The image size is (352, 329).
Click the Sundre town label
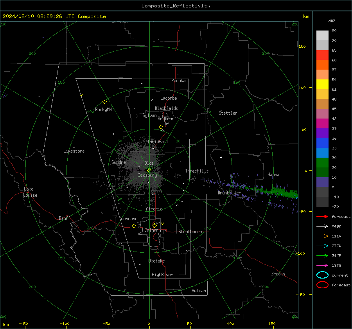[119, 162]
